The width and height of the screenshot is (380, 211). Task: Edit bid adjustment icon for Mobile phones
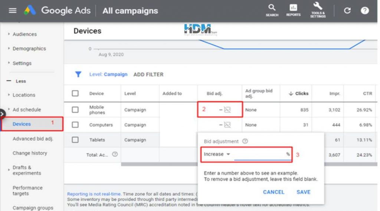(227, 110)
